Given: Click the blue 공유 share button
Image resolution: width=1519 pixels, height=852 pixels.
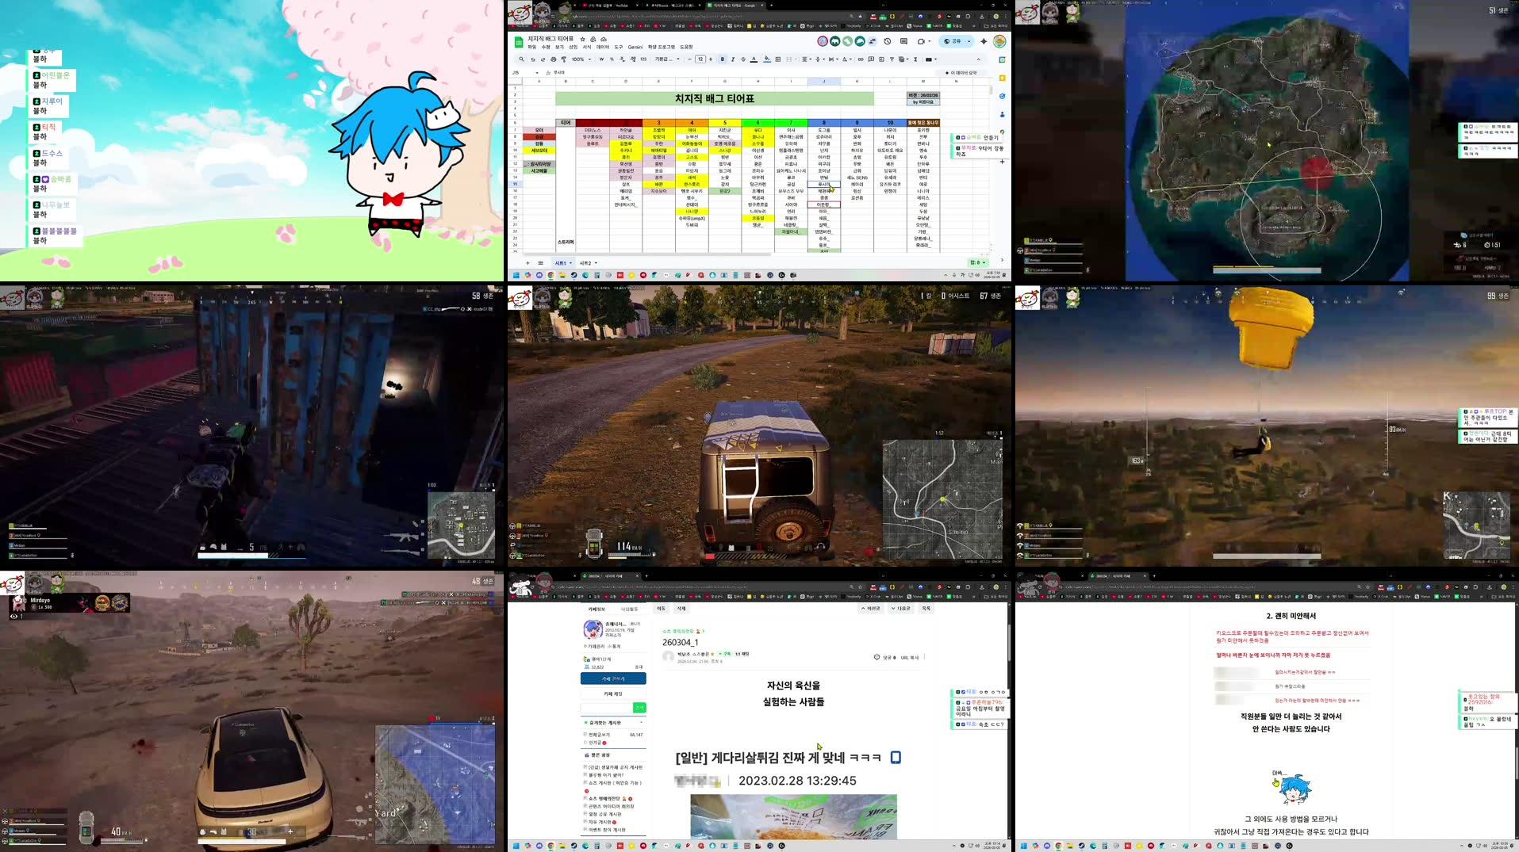Looking at the screenshot, I should coord(954,41).
